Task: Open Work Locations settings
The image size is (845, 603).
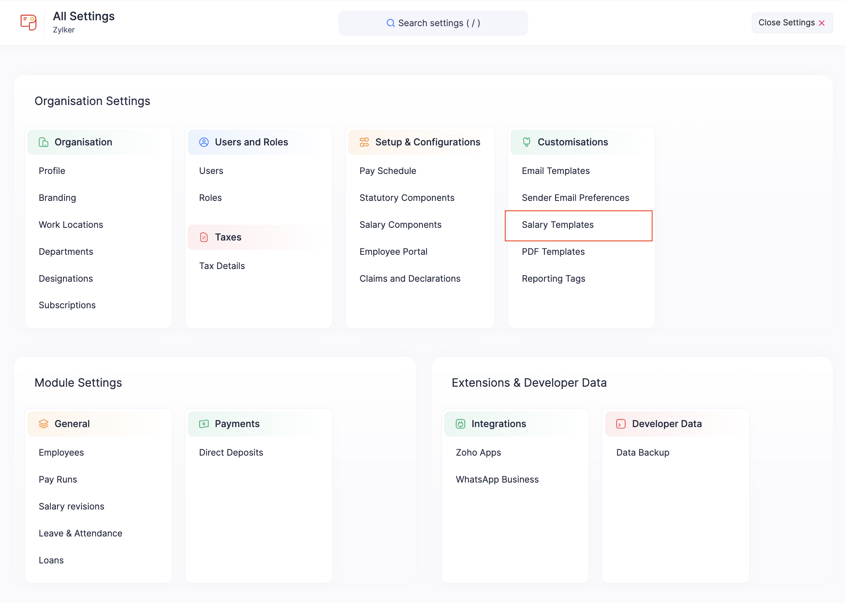Action: point(71,225)
